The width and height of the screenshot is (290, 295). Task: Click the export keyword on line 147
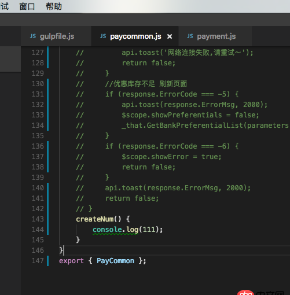[x=71, y=261]
